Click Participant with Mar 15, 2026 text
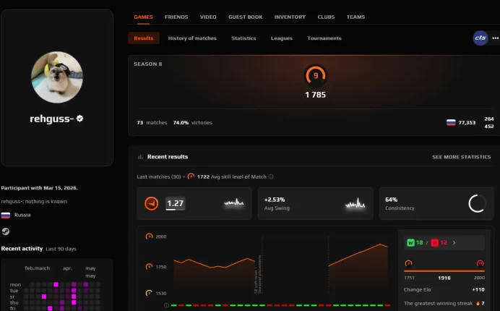The image size is (500, 311). coord(39,188)
